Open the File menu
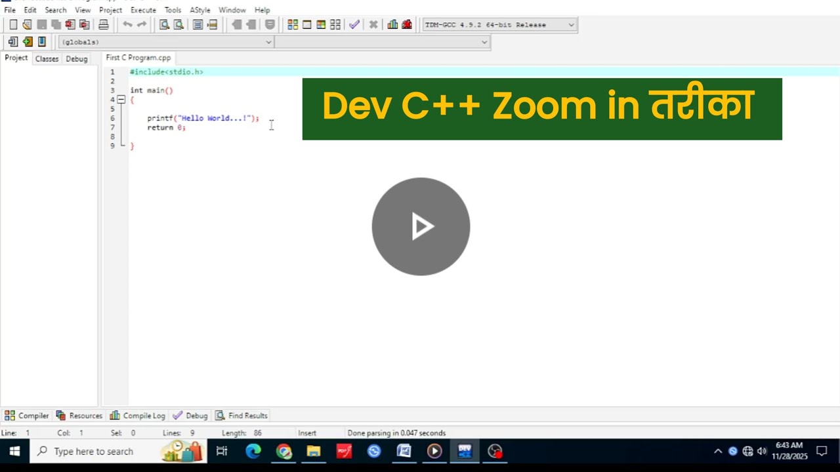This screenshot has height=472, width=840. click(10, 10)
